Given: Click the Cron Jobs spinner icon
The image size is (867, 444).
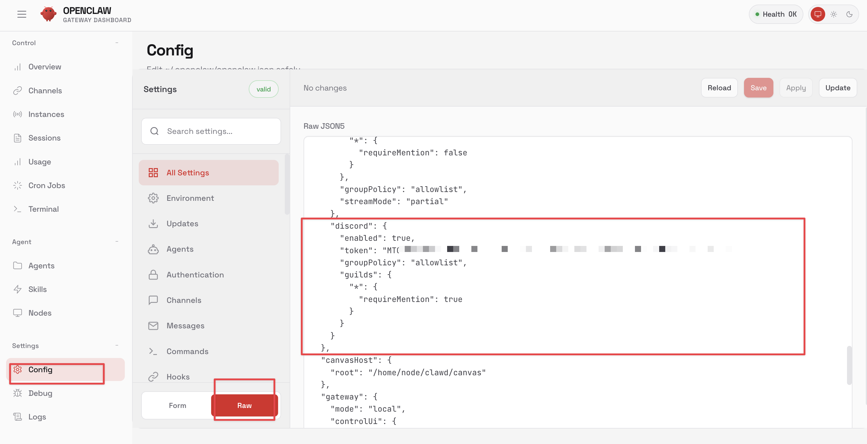Looking at the screenshot, I should (18, 185).
